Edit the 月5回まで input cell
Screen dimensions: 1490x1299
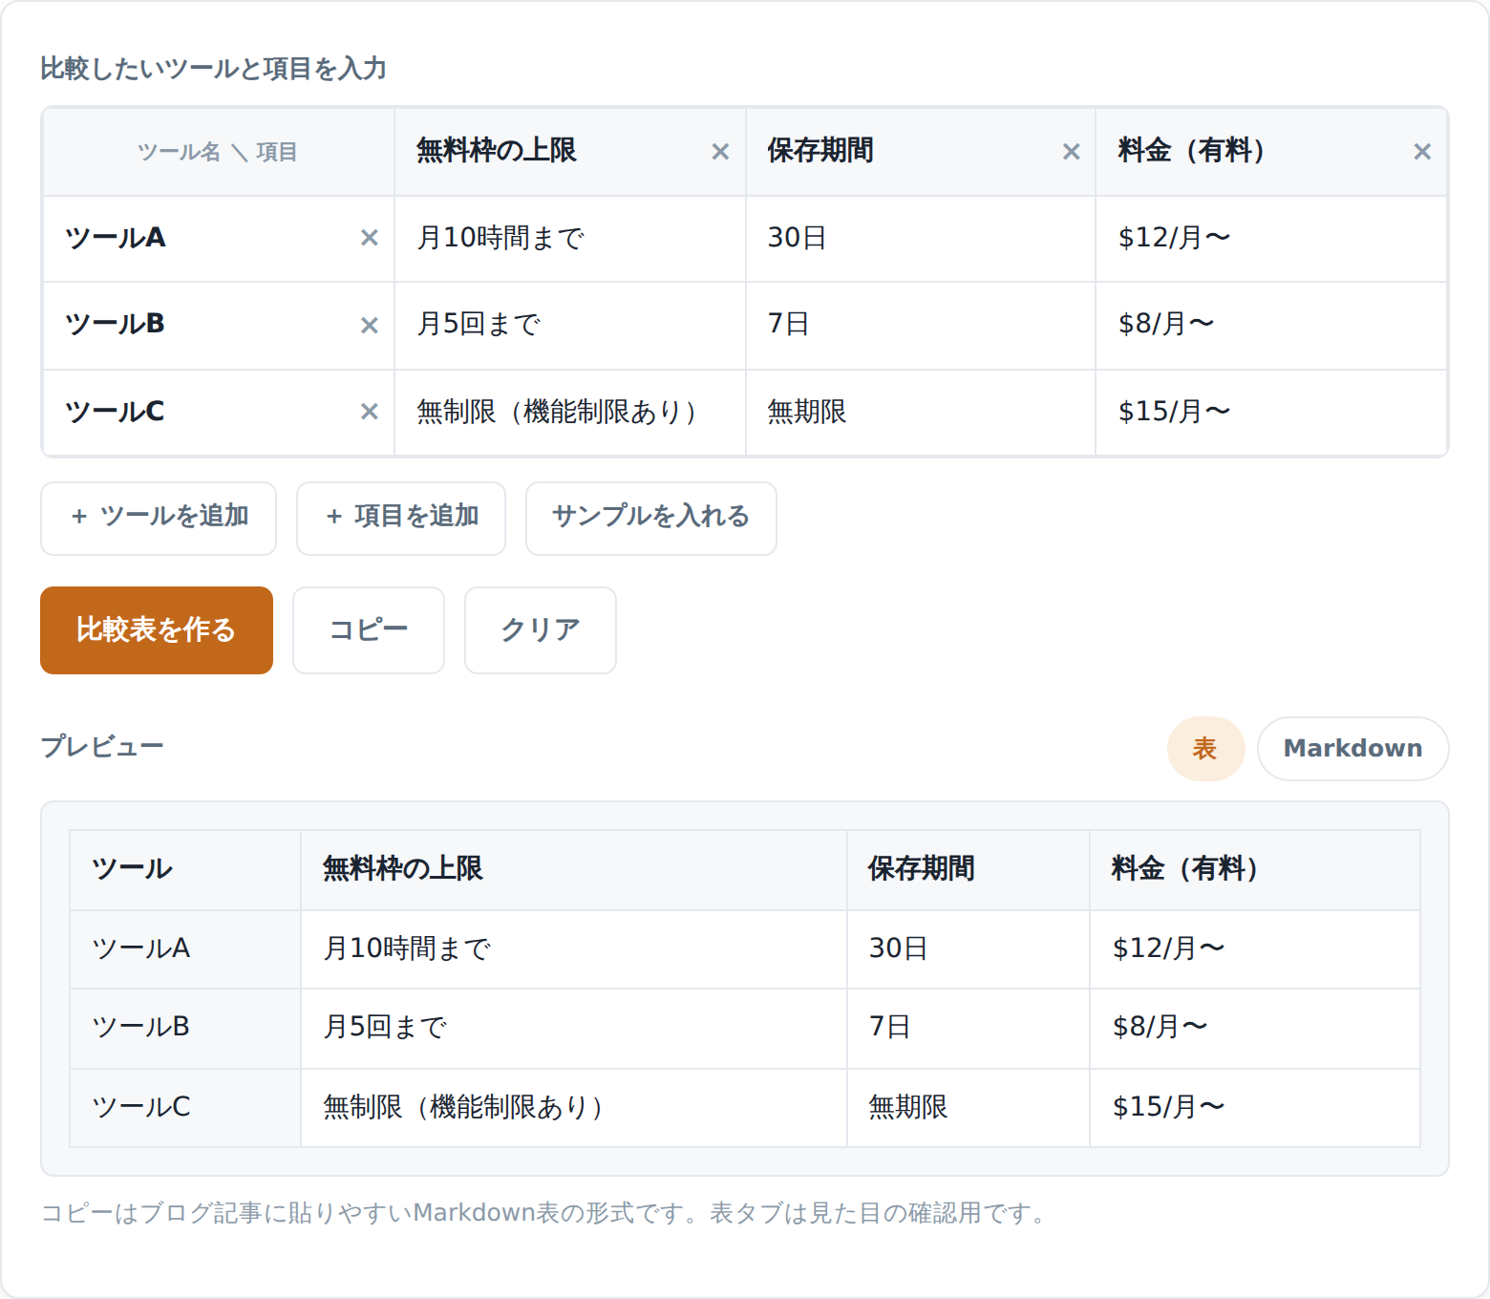570,325
